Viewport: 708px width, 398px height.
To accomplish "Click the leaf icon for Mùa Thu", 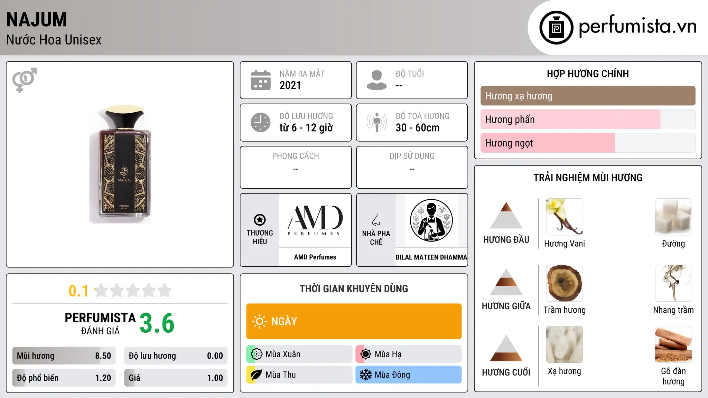I will coord(257,375).
